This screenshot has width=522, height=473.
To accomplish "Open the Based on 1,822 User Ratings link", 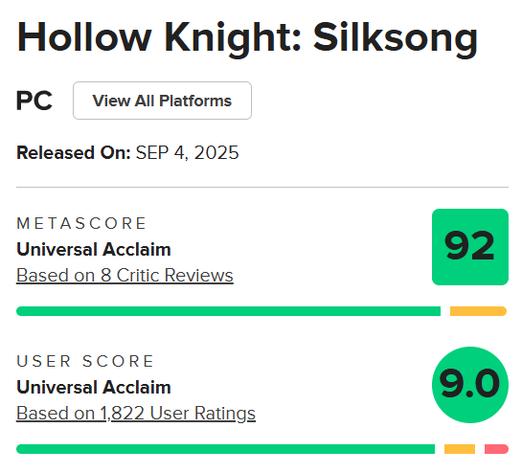I will (136, 413).
